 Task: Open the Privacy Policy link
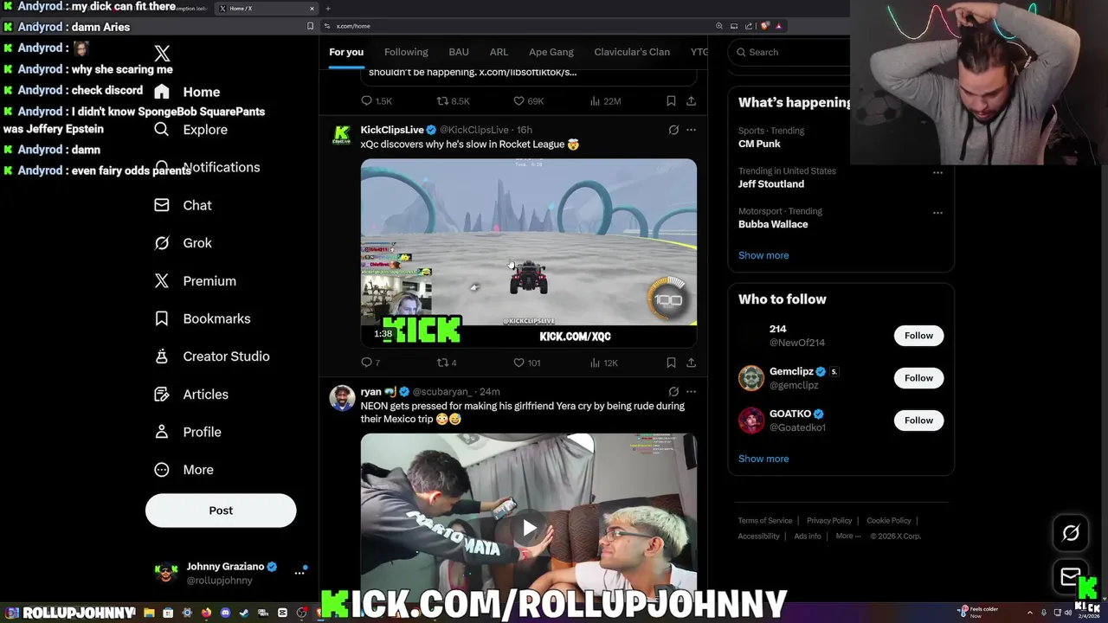point(829,521)
